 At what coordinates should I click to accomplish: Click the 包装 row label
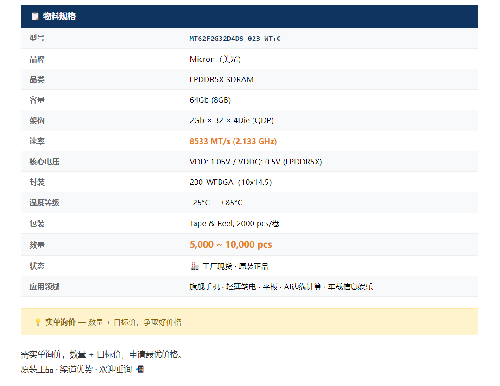37,223
